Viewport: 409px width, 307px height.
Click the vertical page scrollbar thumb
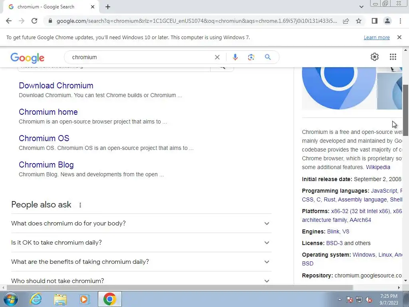tap(406, 110)
